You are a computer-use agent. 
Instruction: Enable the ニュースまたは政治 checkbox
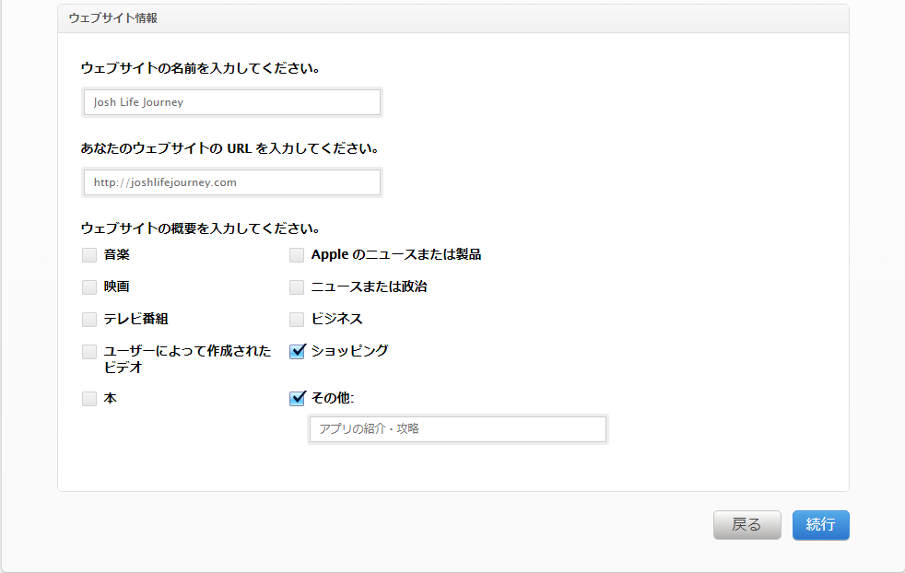pos(297,287)
